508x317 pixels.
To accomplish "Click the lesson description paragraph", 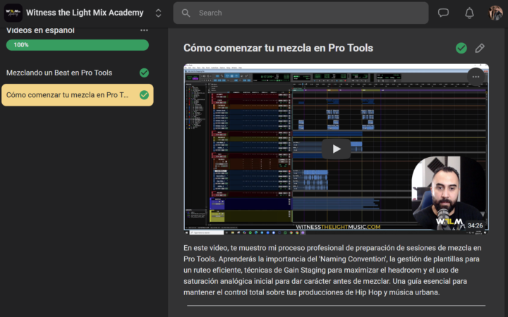I will click(x=332, y=270).
